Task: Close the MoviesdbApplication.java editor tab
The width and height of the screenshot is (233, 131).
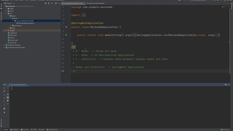Action: coord(84,3)
